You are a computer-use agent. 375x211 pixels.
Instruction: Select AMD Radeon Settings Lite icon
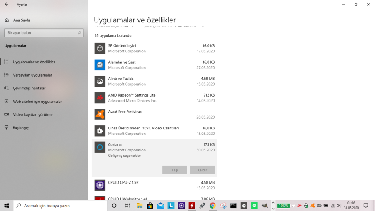point(100,98)
